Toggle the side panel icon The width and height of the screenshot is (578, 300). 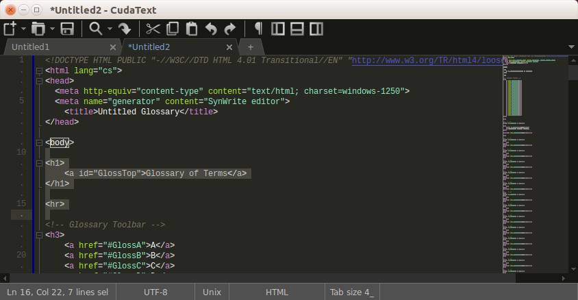click(277, 29)
